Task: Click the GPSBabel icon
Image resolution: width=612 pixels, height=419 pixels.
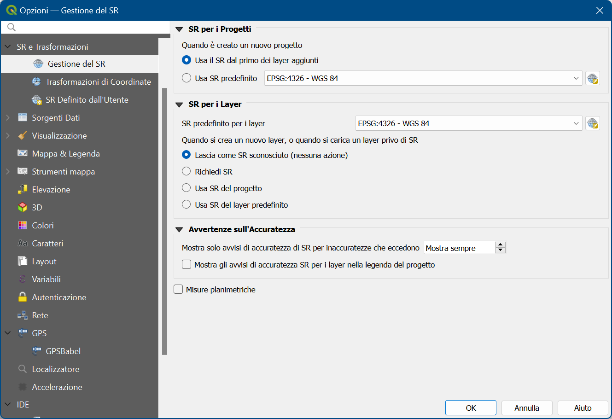Action: (x=36, y=351)
